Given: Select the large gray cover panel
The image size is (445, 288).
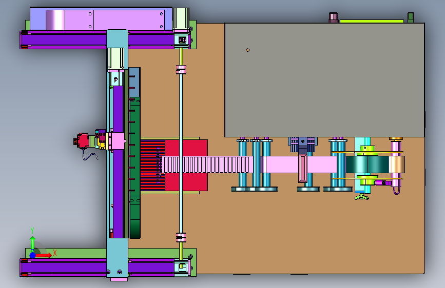Looking at the screenshot, I should tap(324, 80).
